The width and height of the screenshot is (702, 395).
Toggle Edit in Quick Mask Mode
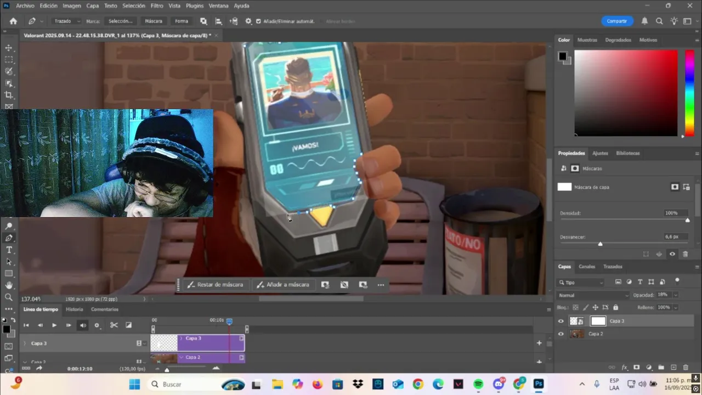[9, 346]
